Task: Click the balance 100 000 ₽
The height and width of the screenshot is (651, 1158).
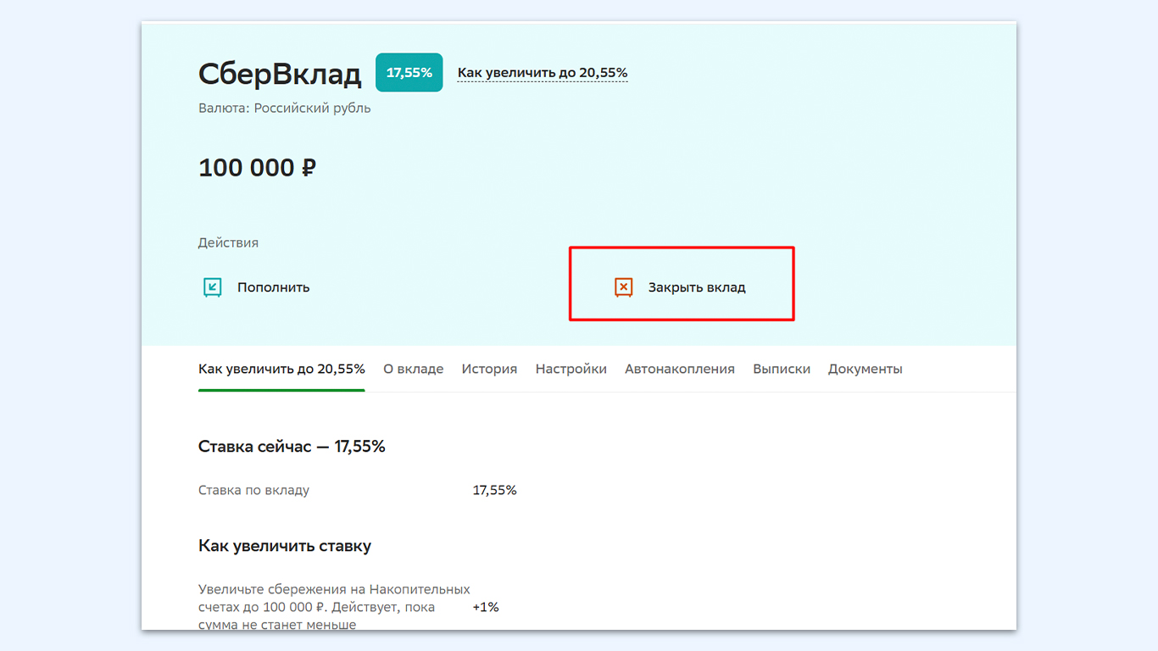Action: 257,168
